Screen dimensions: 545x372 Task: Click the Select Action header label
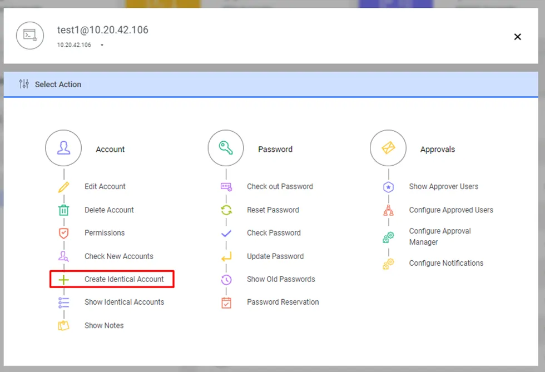58,85
